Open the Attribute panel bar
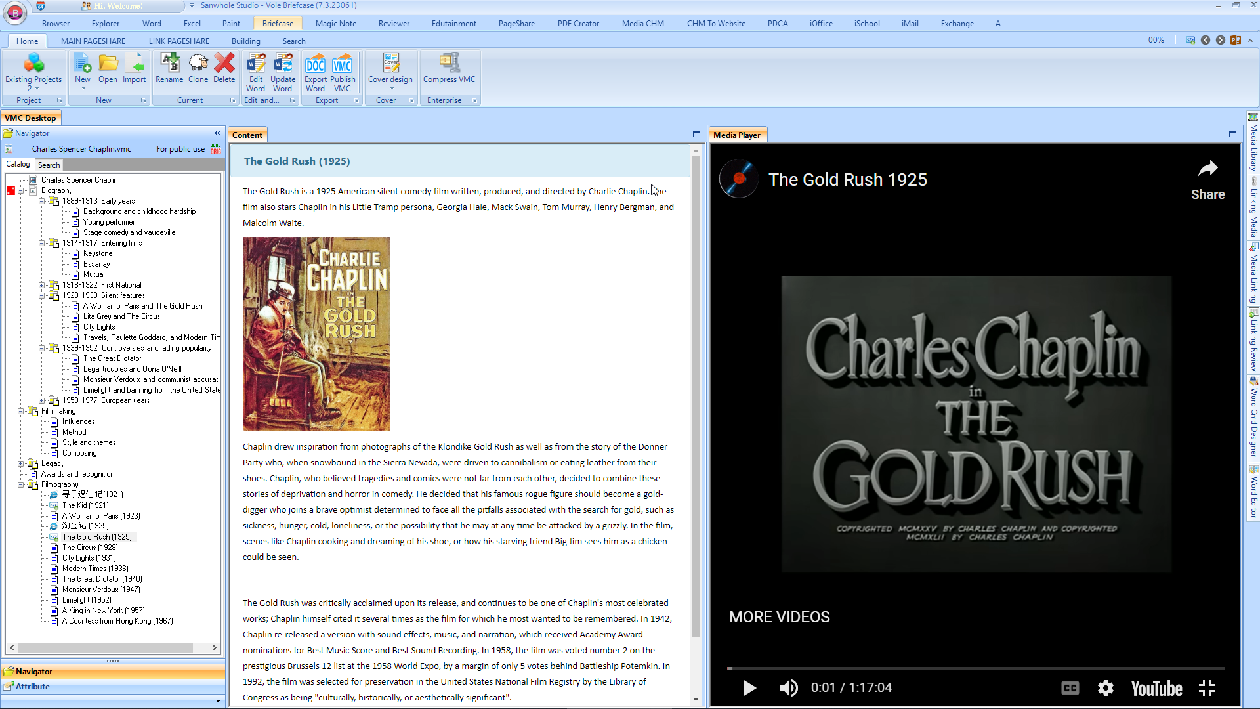This screenshot has height=709, width=1260. [113, 687]
